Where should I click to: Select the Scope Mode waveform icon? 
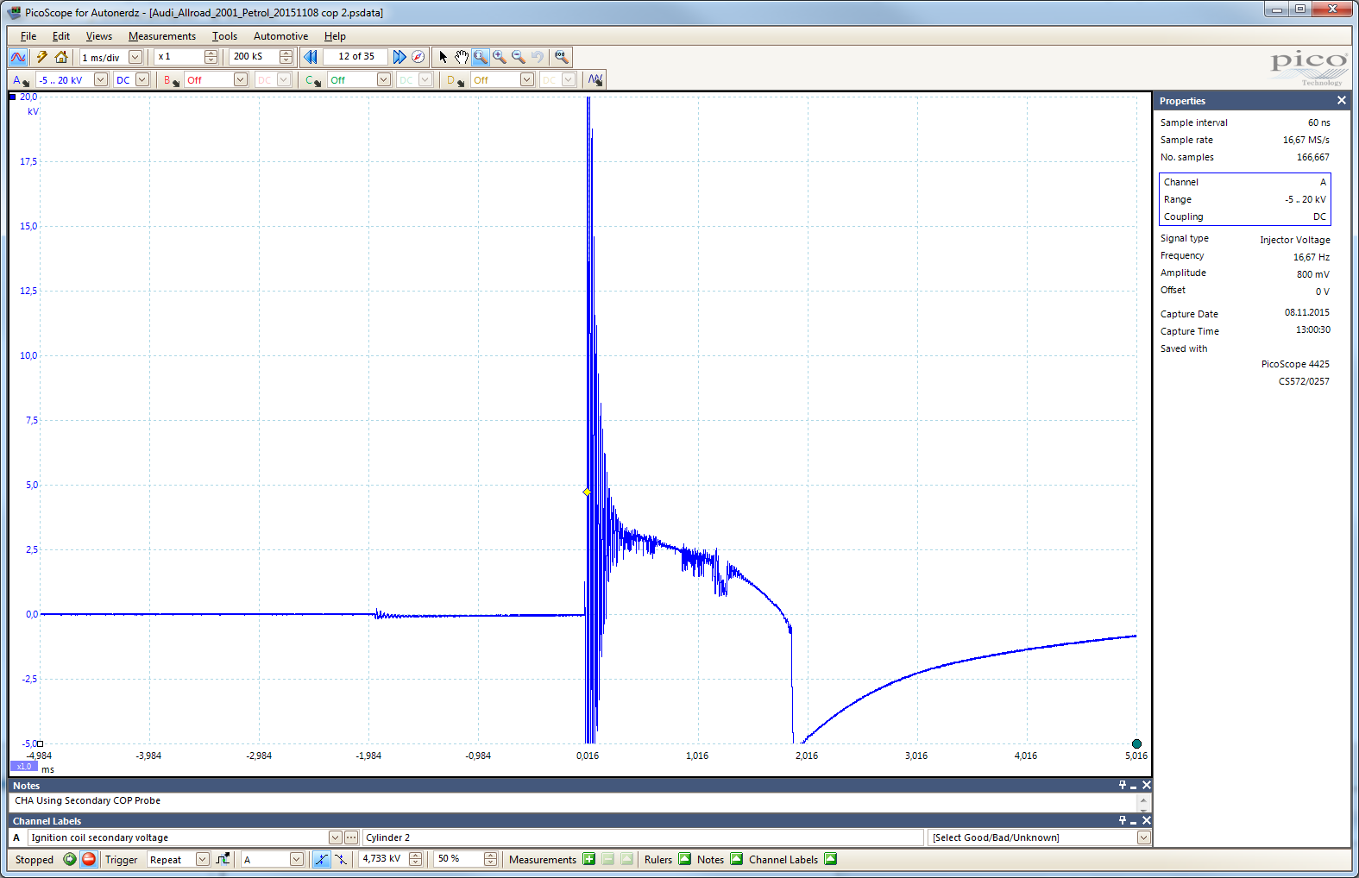click(x=18, y=57)
